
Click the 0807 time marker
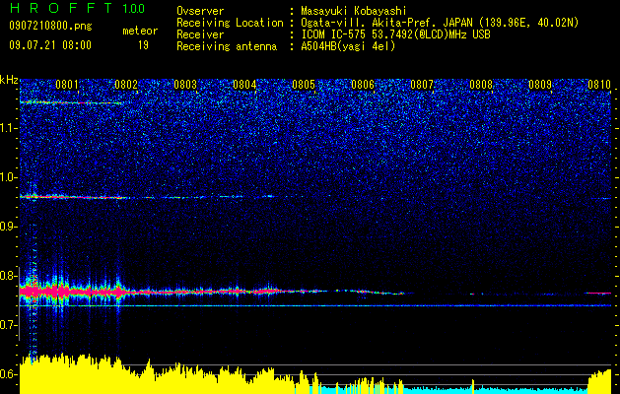[422, 84]
